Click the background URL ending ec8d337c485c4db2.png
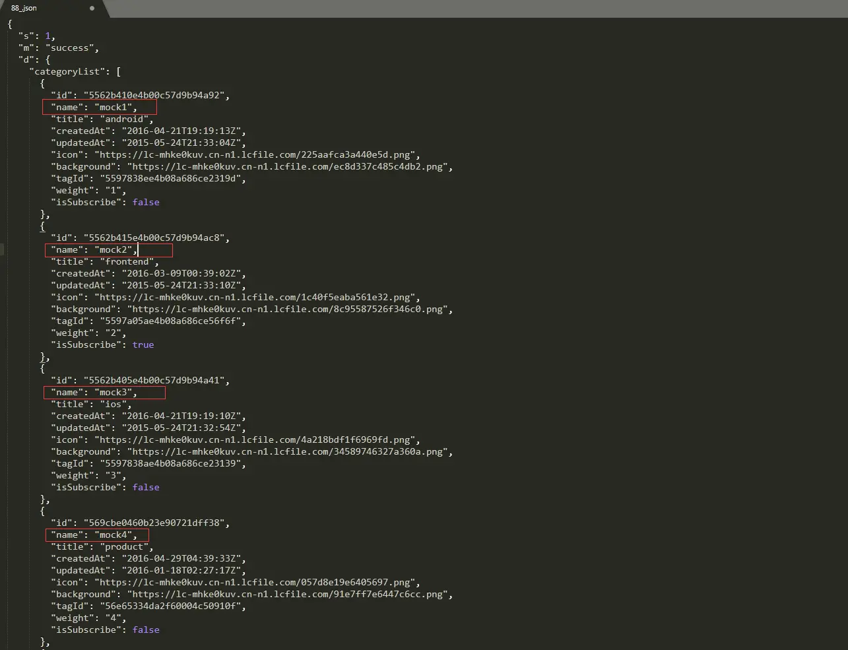 [x=288, y=167]
